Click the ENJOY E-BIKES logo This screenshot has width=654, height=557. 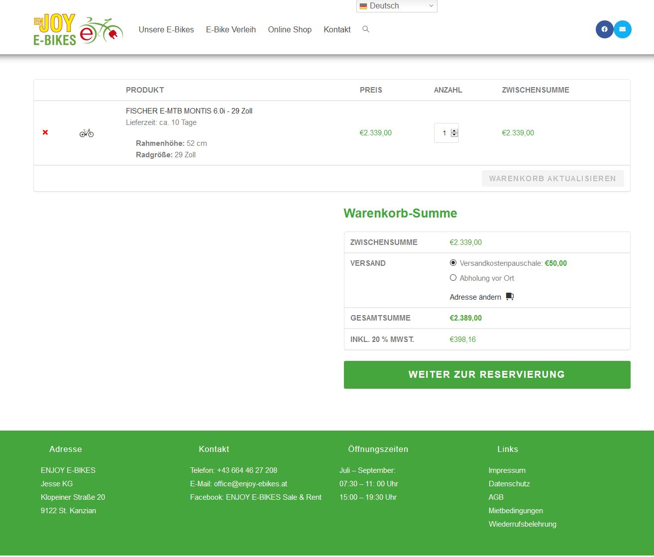[x=78, y=30]
